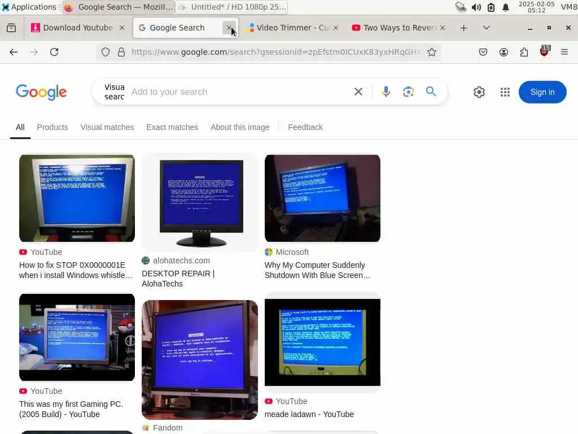Image resolution: width=578 pixels, height=434 pixels.
Task: List all tabs dropdown arrow
Action: pyautogui.click(x=486, y=28)
